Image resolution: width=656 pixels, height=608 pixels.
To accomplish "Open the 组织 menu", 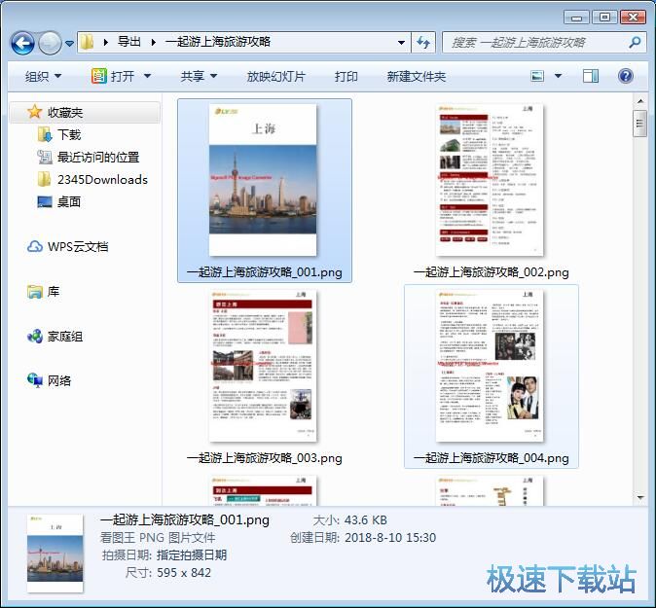I will [x=43, y=77].
